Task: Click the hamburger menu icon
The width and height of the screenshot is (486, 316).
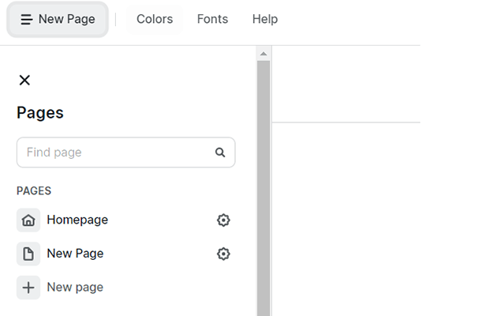Action: [27, 19]
